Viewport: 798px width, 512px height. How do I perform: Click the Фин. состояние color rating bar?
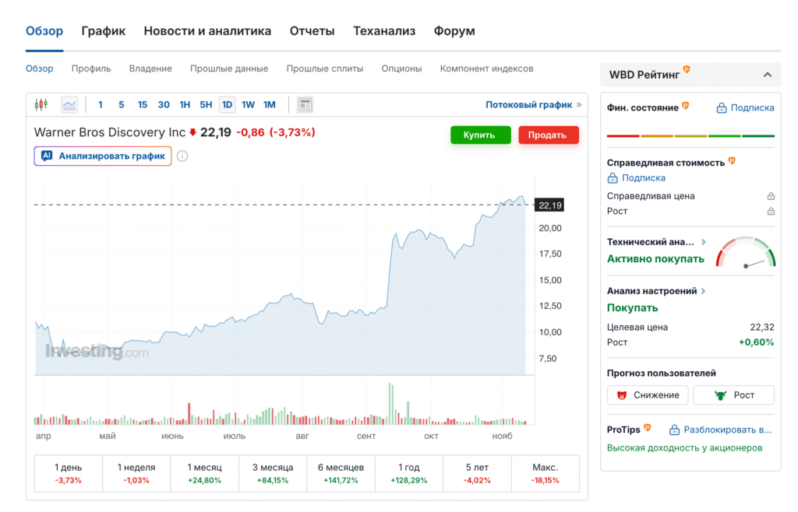(690, 135)
